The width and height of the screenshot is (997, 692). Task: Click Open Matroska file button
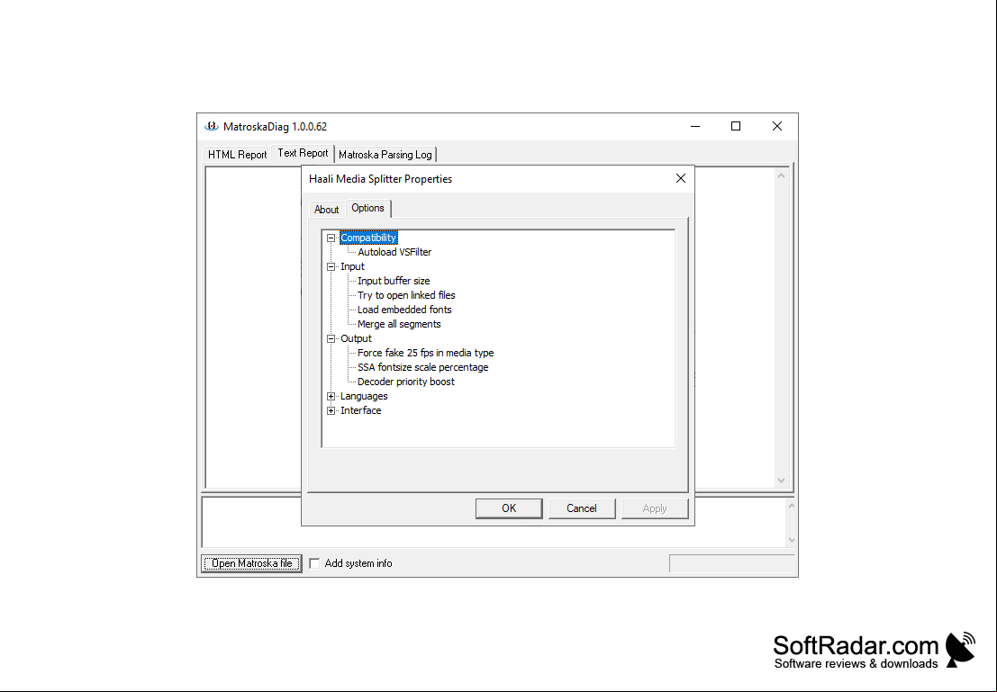pyautogui.click(x=252, y=563)
